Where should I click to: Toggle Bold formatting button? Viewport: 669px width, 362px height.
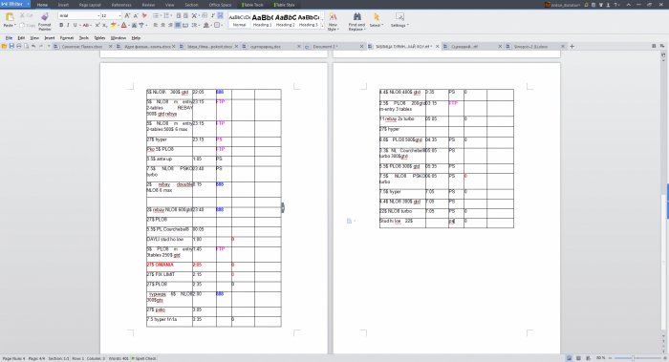tap(61, 25)
